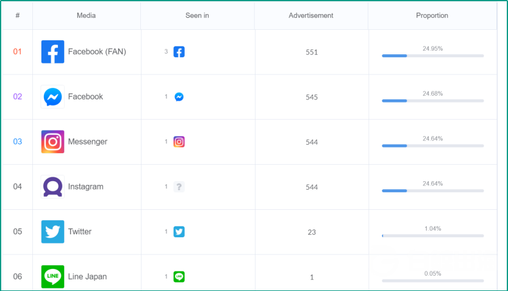Select the Proportion column header
This screenshot has height=291, width=508.
tap(432, 15)
